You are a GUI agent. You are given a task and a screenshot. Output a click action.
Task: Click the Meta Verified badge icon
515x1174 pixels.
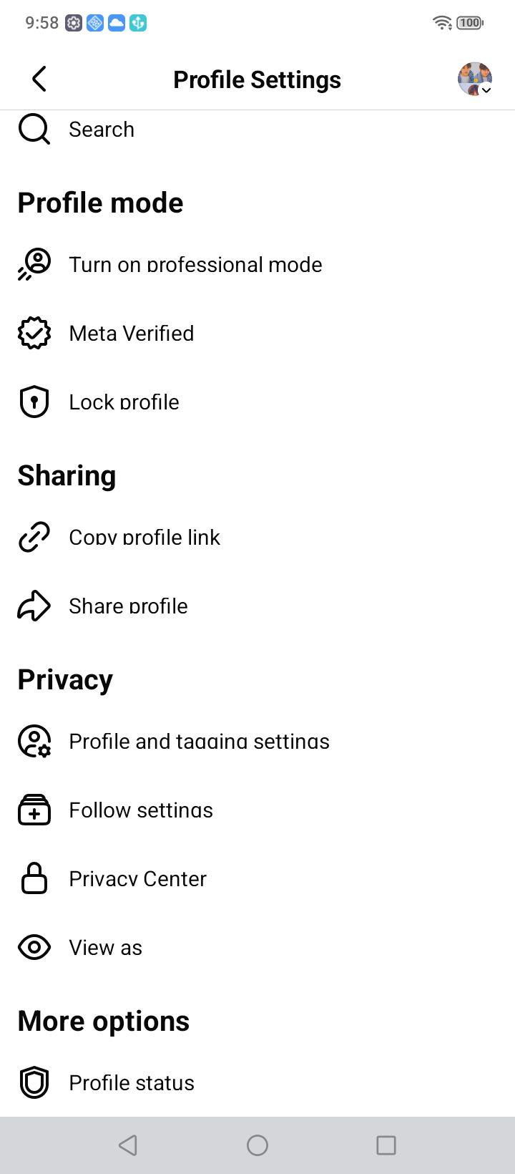[x=34, y=333]
